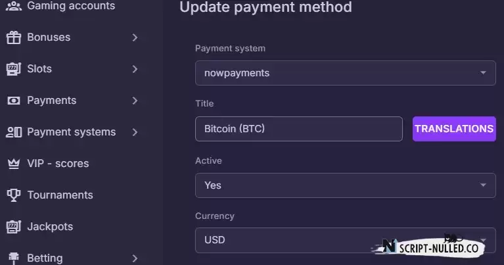
Task: Click the VIP - scores crown icon
Action: pyautogui.click(x=14, y=164)
